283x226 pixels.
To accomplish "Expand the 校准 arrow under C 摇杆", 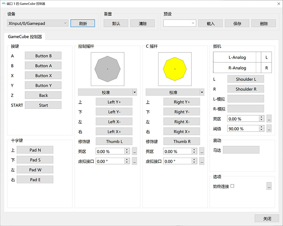I will pos(202,92).
